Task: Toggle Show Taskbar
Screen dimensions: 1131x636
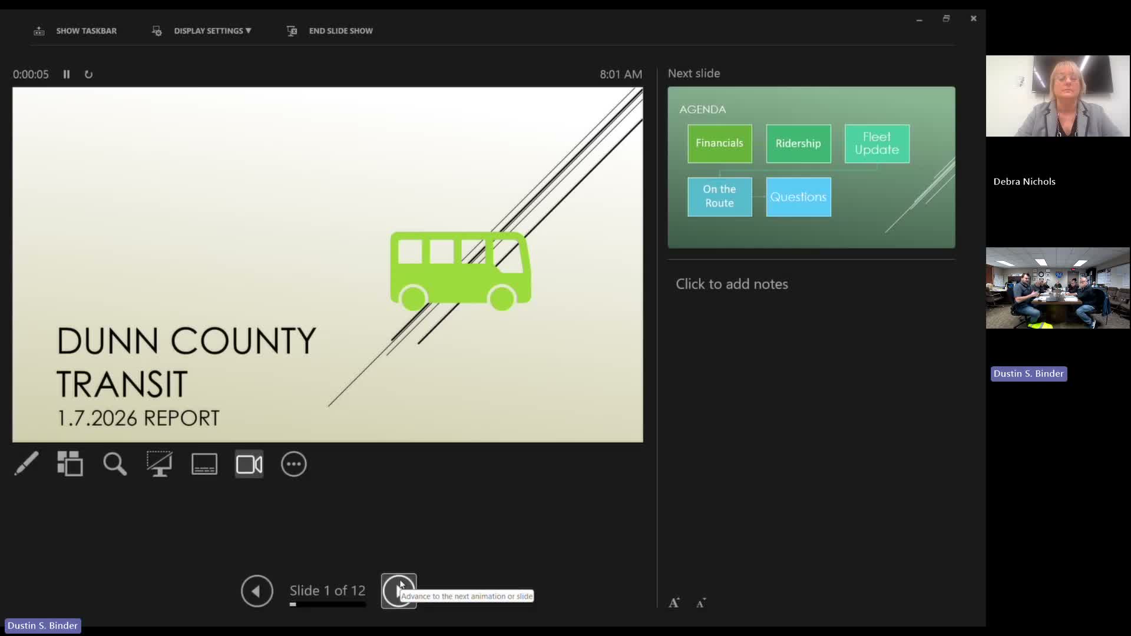Action: (75, 31)
